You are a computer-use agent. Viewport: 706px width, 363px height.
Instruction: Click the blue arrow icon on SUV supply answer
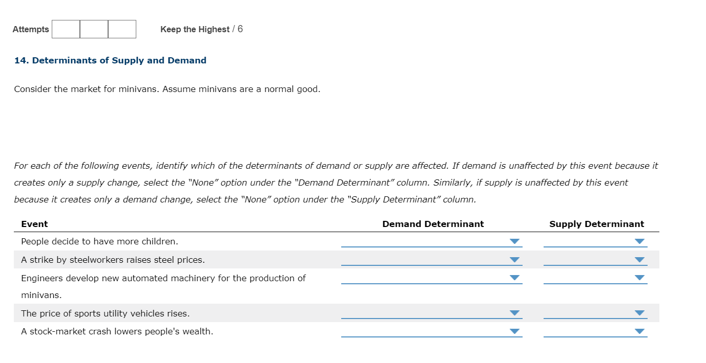(x=639, y=312)
